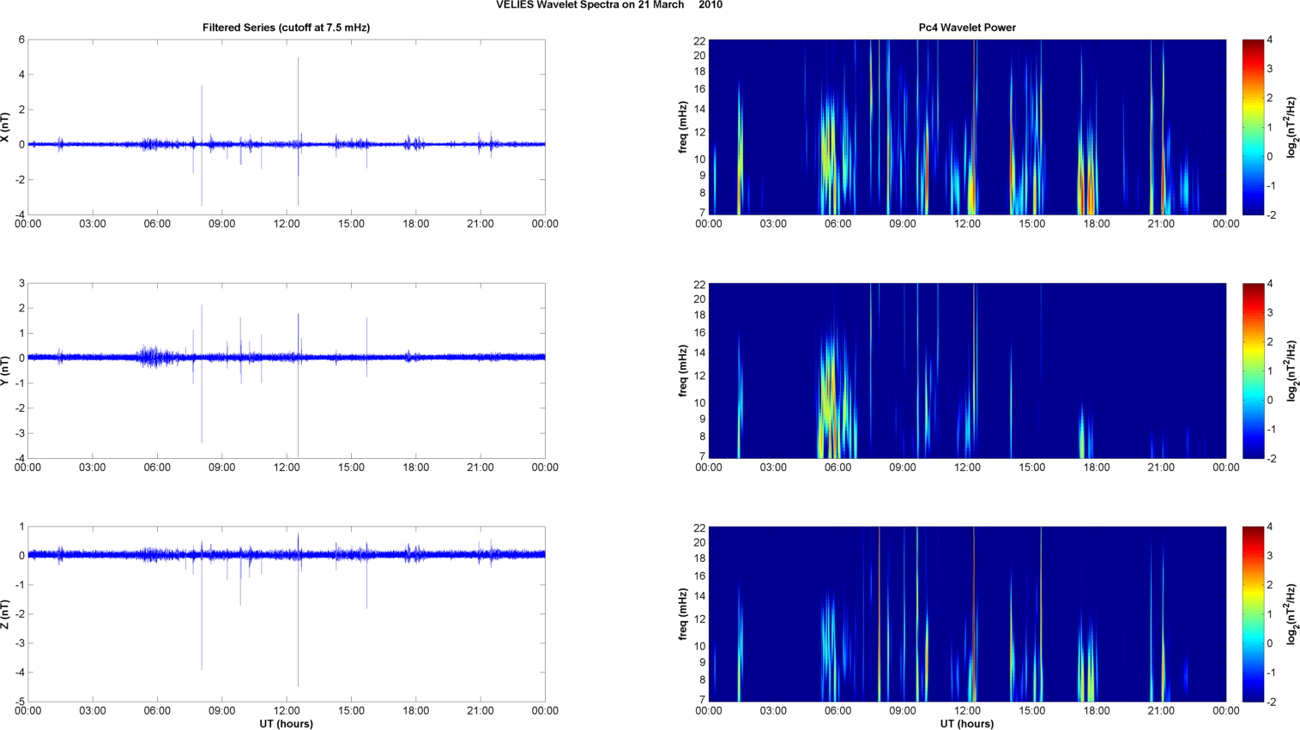Click the X (nT) axis label
Screen dimensions: 1300x730
point(5,127)
